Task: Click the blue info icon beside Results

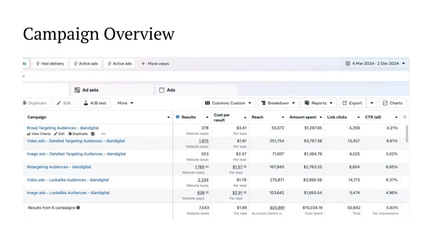Action: 178,117
